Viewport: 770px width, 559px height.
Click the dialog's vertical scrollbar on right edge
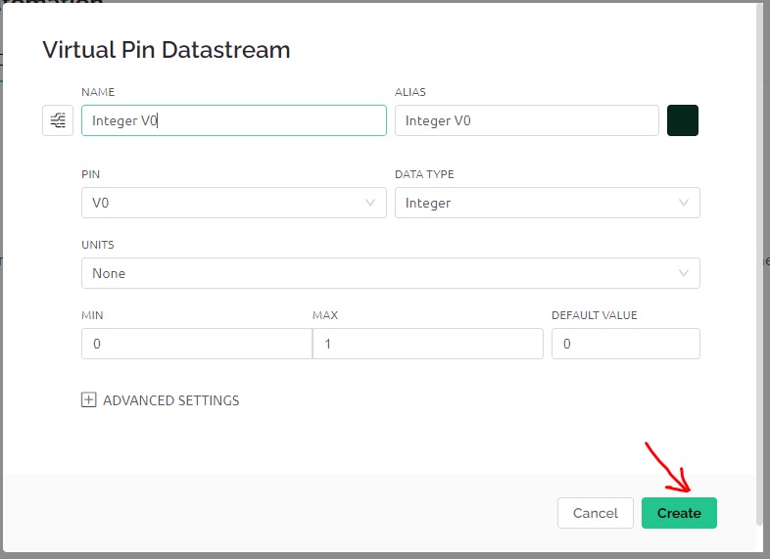click(x=759, y=265)
